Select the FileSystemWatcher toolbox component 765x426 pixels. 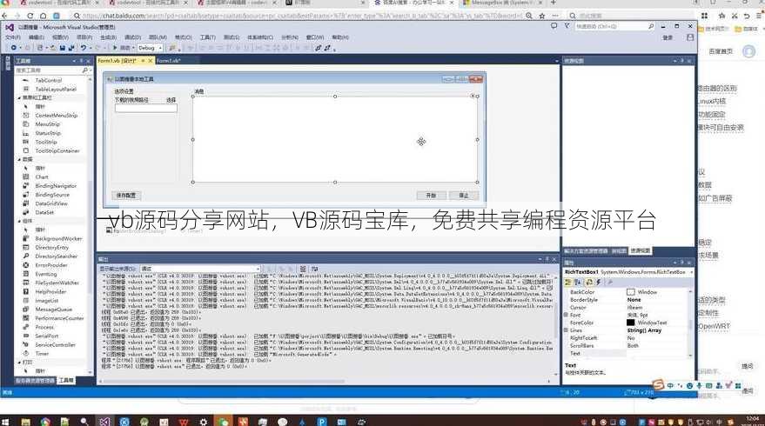pyautogui.click(x=57, y=283)
